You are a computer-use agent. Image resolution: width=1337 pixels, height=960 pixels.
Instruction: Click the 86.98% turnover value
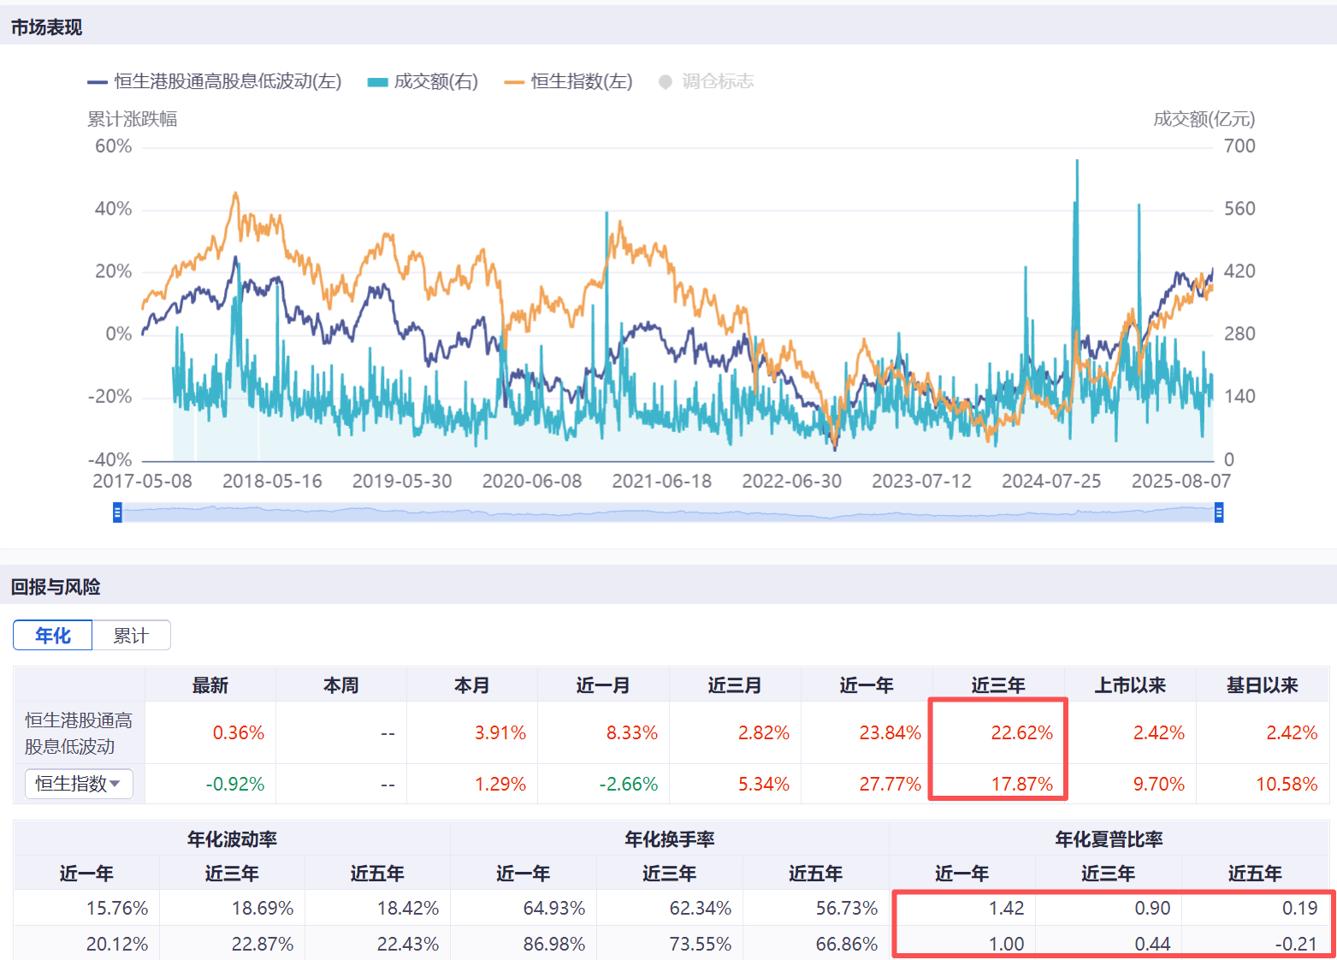(554, 944)
